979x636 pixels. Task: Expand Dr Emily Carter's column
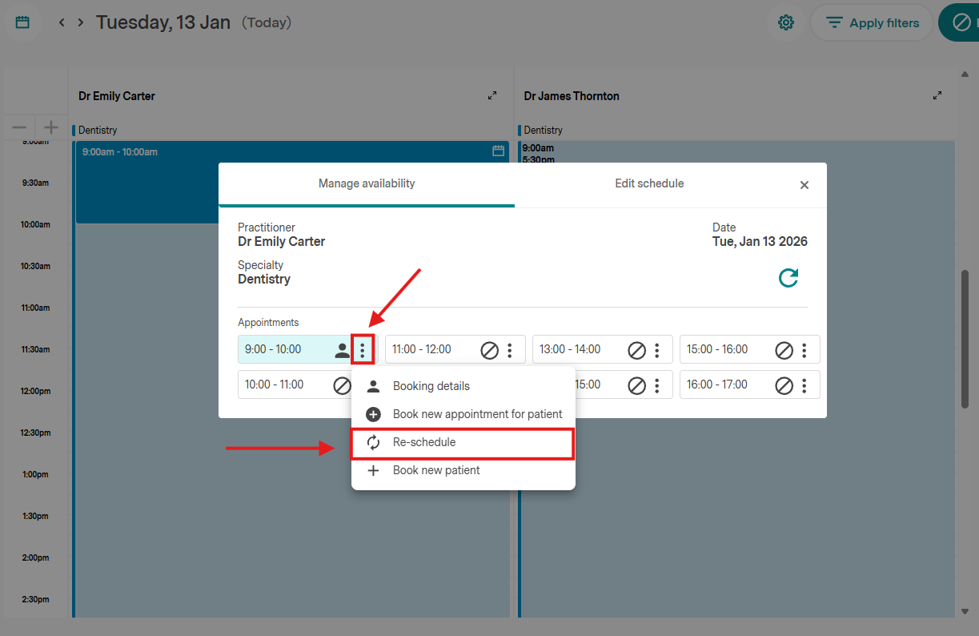click(492, 96)
